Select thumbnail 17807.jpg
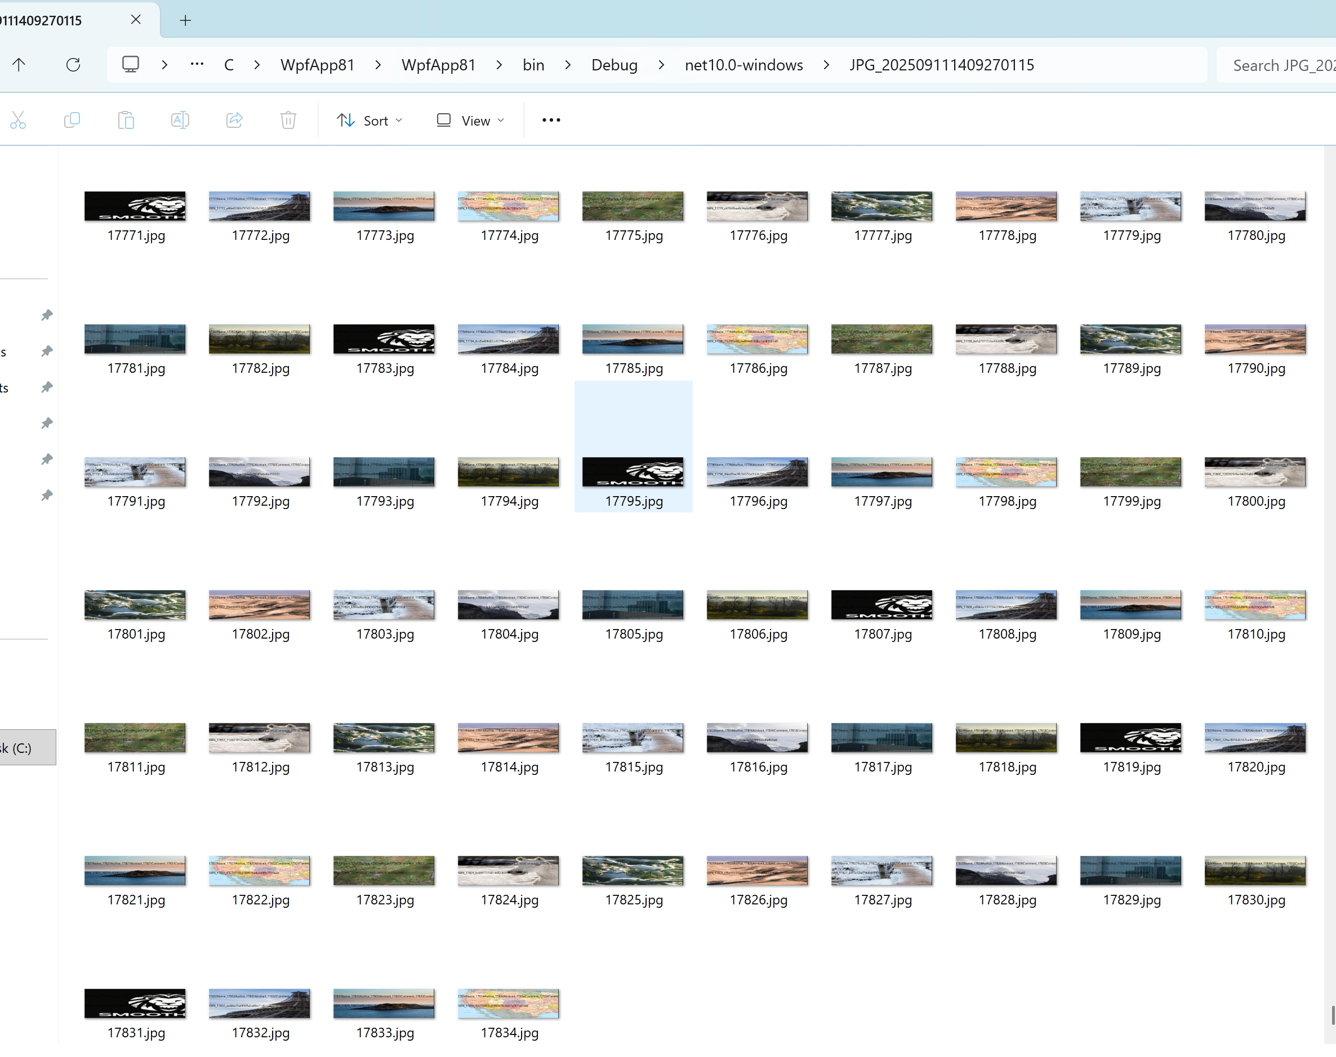The image size is (1336, 1057). (x=882, y=605)
